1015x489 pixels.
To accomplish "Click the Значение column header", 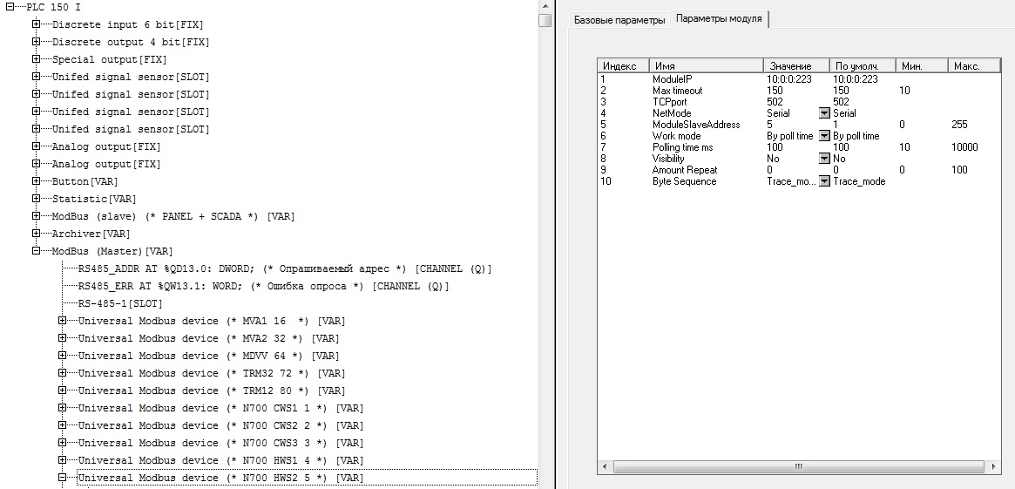I will 797,66.
